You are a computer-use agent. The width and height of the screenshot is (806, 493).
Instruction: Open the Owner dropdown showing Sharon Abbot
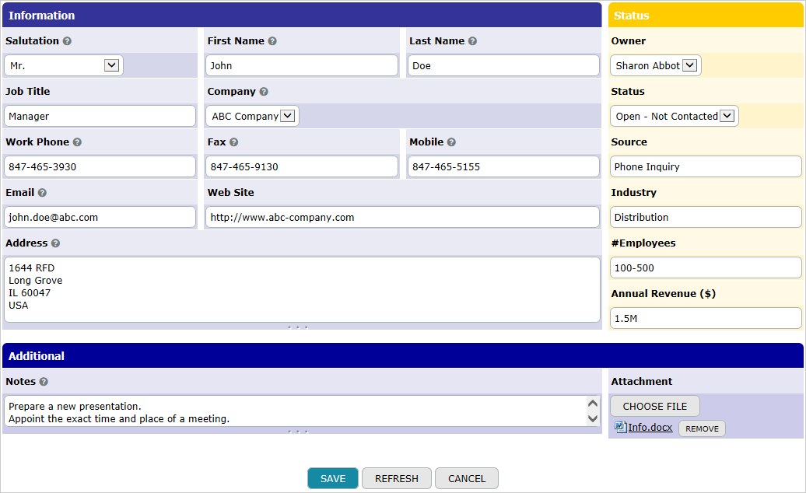(x=655, y=66)
